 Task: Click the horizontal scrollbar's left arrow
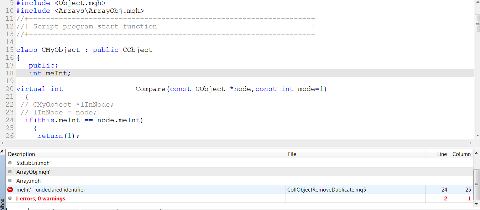[x=3, y=143]
